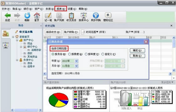Click the 账户转账 button
This screenshot has height=112, width=176.
tap(71, 32)
